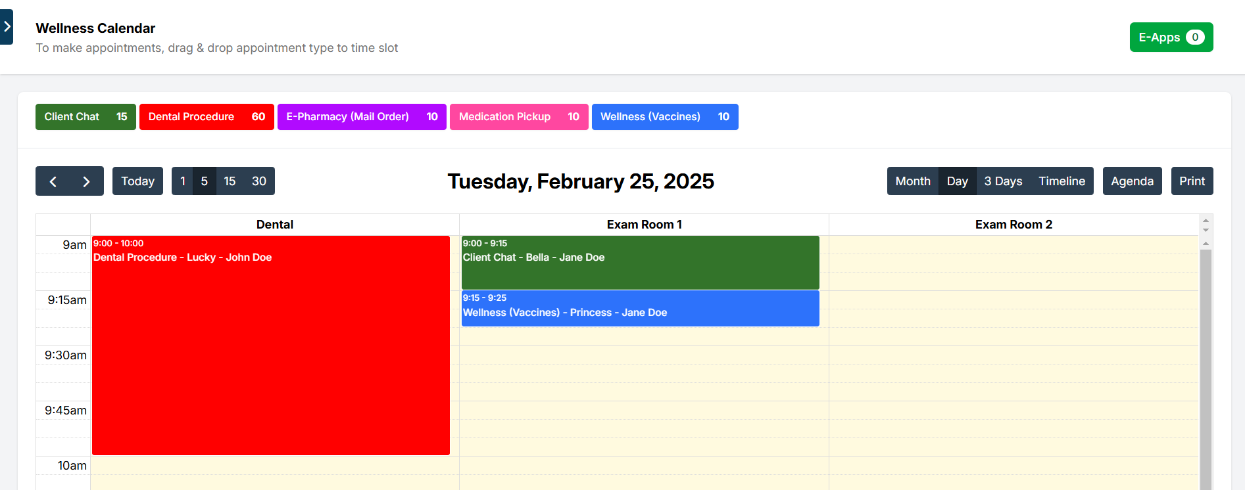Screen dimensions: 1245x490
Task: Open E-Apps notifications button
Action: [1171, 37]
